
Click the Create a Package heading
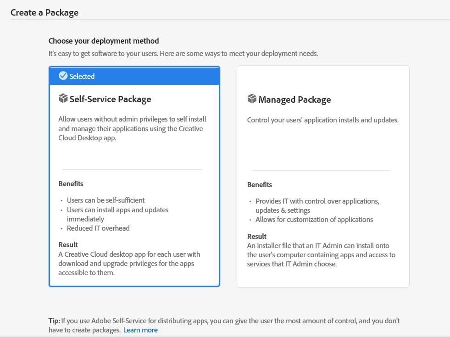click(x=44, y=12)
